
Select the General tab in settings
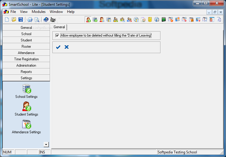click(x=59, y=27)
